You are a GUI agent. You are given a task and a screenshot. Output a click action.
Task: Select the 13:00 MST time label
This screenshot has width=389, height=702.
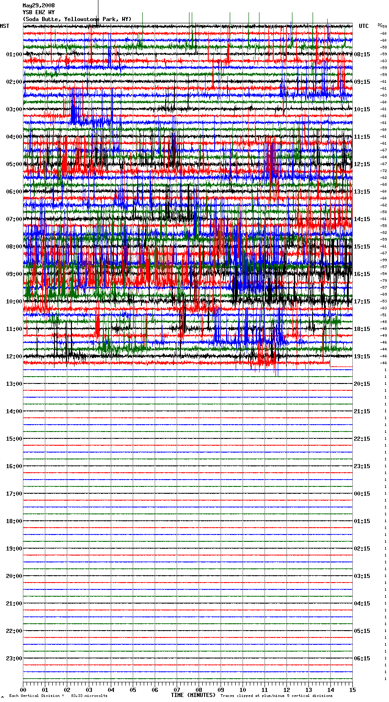point(14,384)
